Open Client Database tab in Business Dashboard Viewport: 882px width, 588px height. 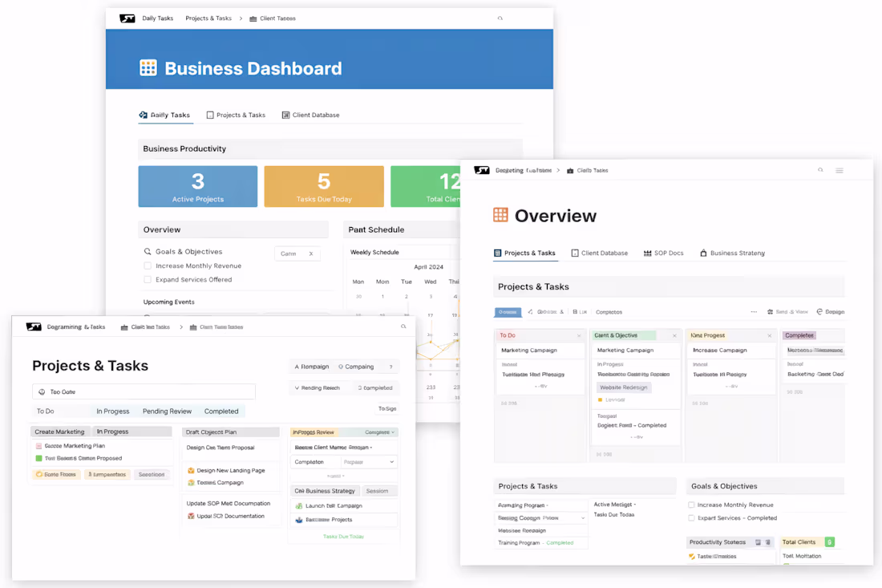pyautogui.click(x=310, y=115)
